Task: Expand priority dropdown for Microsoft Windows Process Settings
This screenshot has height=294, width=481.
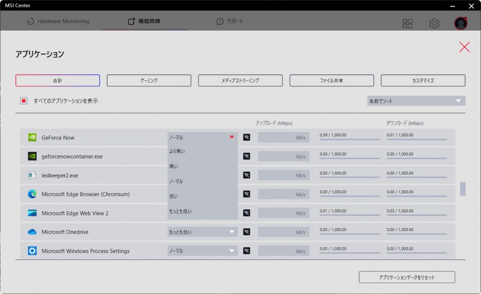Action: [x=202, y=251]
